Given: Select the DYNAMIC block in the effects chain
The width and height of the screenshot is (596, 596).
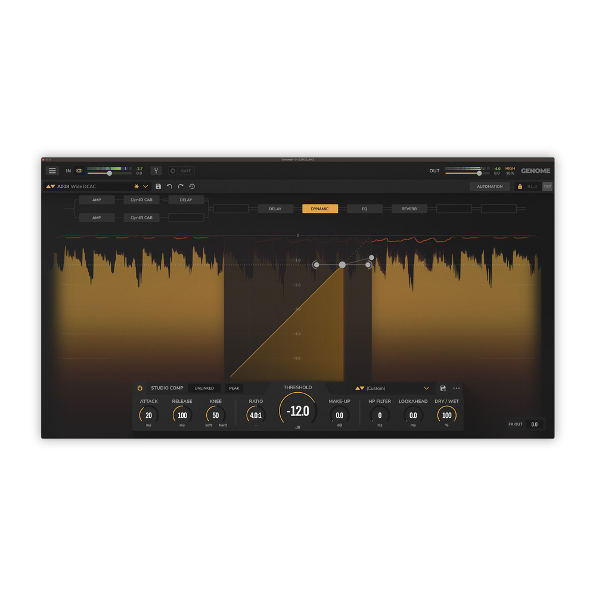Looking at the screenshot, I should pos(320,209).
